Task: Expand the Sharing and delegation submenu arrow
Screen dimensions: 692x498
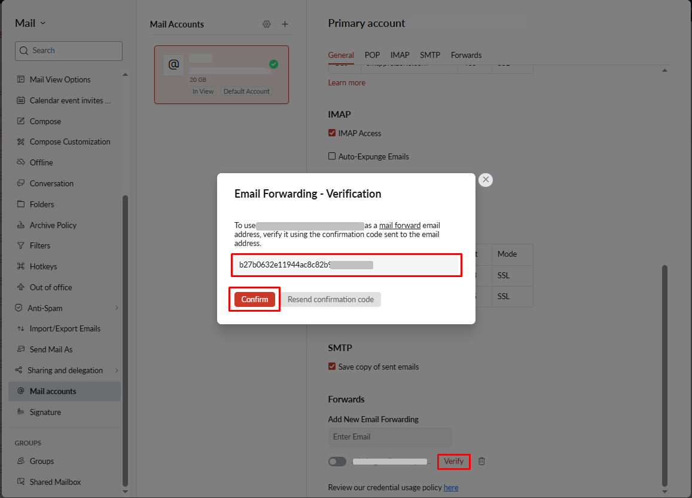Action: (117, 370)
